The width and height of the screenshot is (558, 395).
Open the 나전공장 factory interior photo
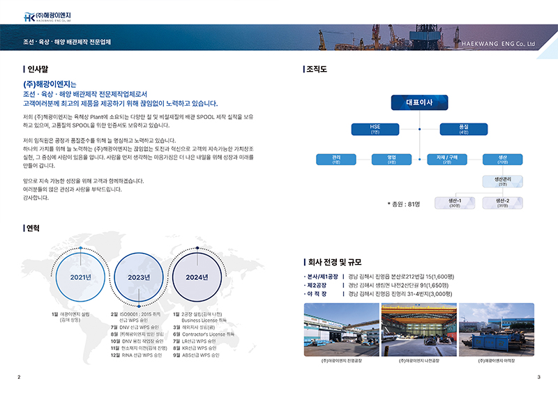(x=418, y=329)
